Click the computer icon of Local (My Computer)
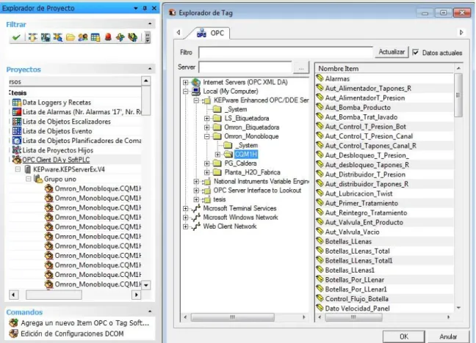The image size is (476, 343). (x=196, y=91)
